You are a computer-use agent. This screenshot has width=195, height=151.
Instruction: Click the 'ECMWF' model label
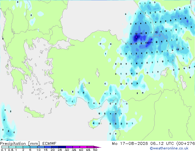tap(50, 144)
